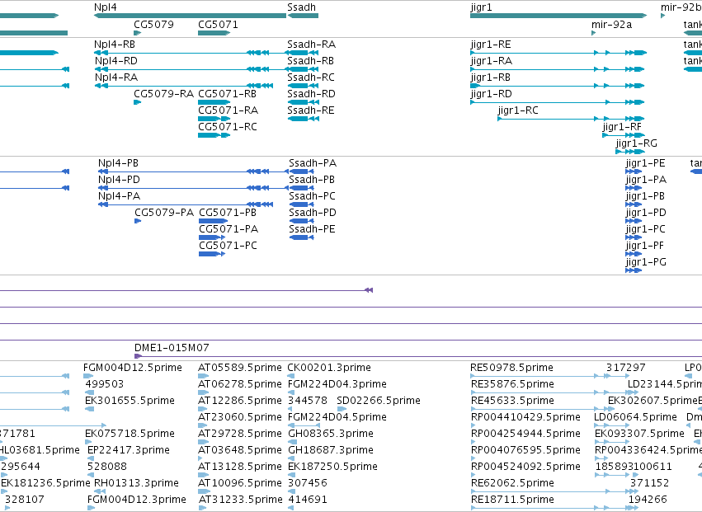Viewport: 702px width, 512px height.
Task: Click transcript CG5079-RA
Action: pos(164,94)
